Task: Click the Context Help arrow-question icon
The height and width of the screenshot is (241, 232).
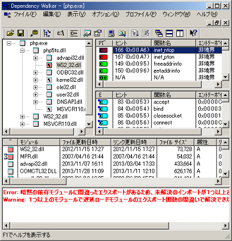Action: tap(193, 34)
